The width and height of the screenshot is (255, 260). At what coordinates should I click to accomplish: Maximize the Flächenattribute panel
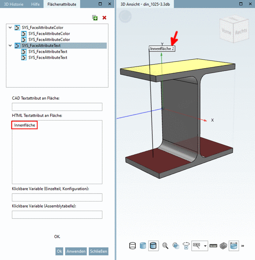click(100, 4)
